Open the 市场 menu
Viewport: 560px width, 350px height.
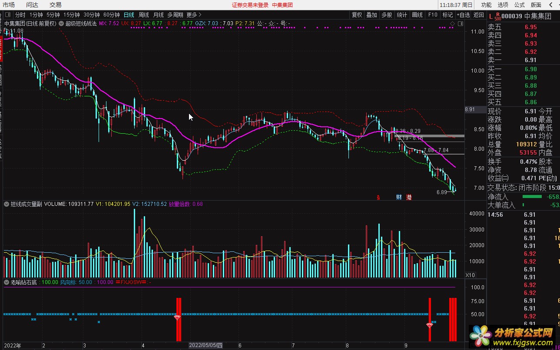coord(9,5)
